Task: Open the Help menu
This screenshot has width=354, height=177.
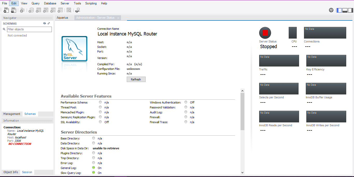Action: 104,3
